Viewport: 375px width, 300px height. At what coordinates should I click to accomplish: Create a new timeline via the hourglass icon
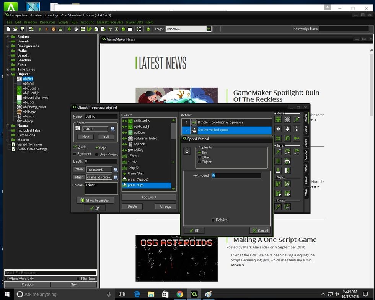[x=116, y=29]
